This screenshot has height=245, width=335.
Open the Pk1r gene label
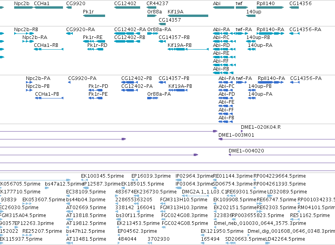coord(88,12)
